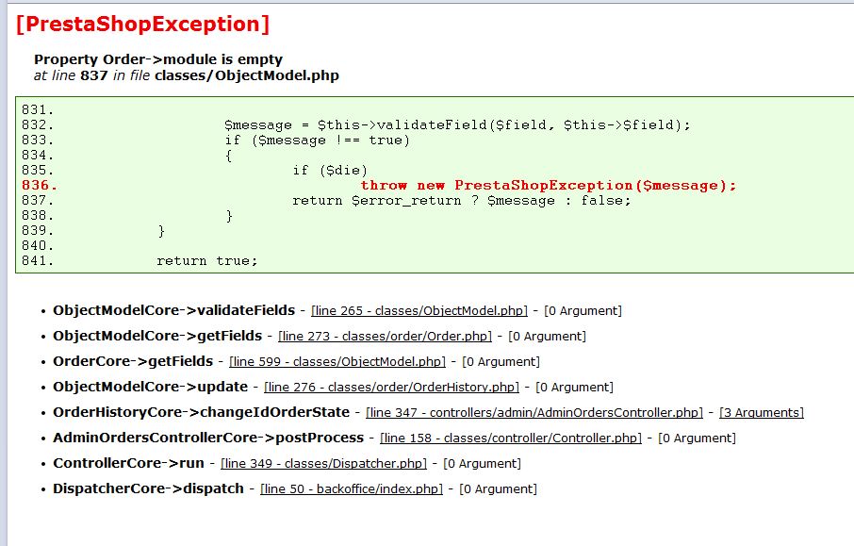Click the highlighted 'throw new PrestaShopException($message);' line
The height and width of the screenshot is (546, 854).
(x=548, y=185)
